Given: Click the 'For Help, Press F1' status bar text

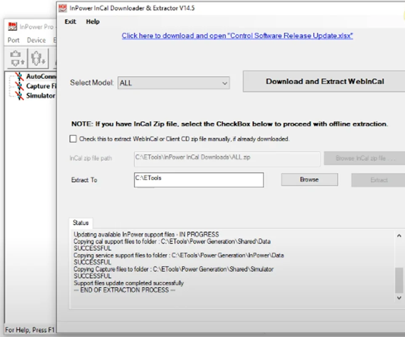Looking at the screenshot, I should pyautogui.click(x=30, y=330).
